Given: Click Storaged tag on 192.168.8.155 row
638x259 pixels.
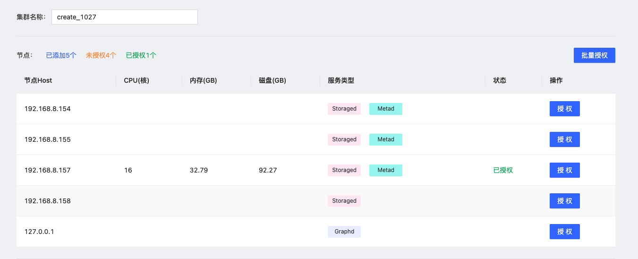Looking at the screenshot, I should (x=344, y=139).
